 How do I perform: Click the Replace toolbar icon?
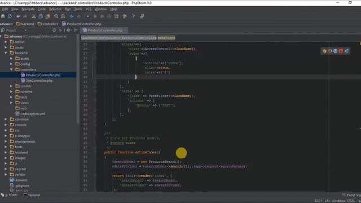click(x=63, y=16)
